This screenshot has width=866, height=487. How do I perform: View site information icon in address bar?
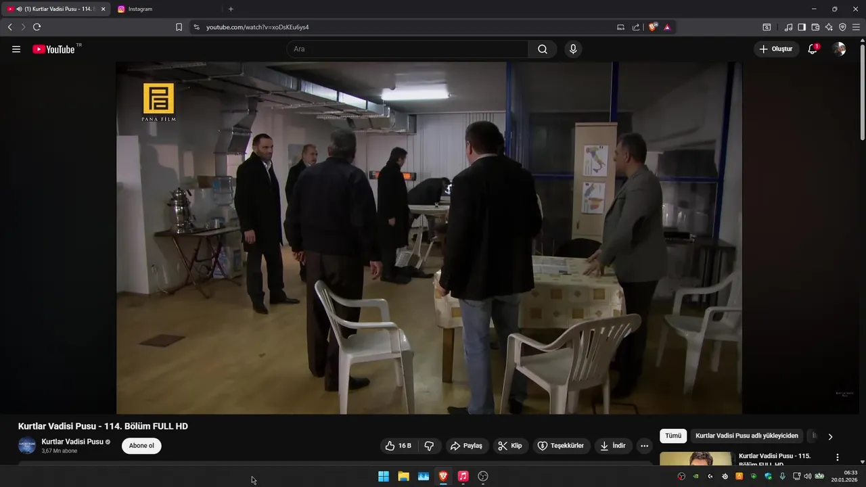tap(196, 27)
